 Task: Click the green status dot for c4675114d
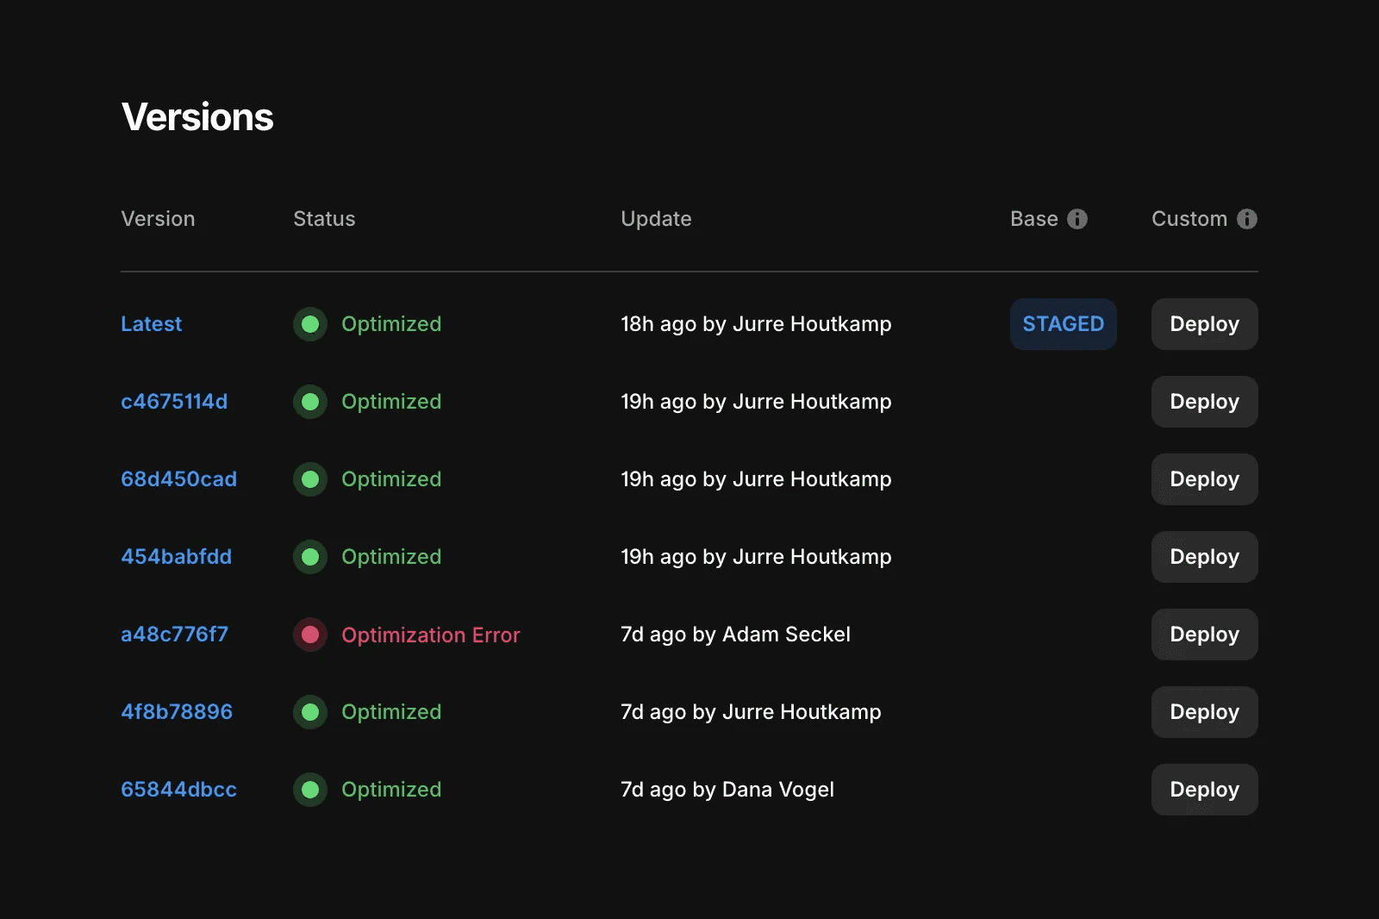click(x=310, y=402)
